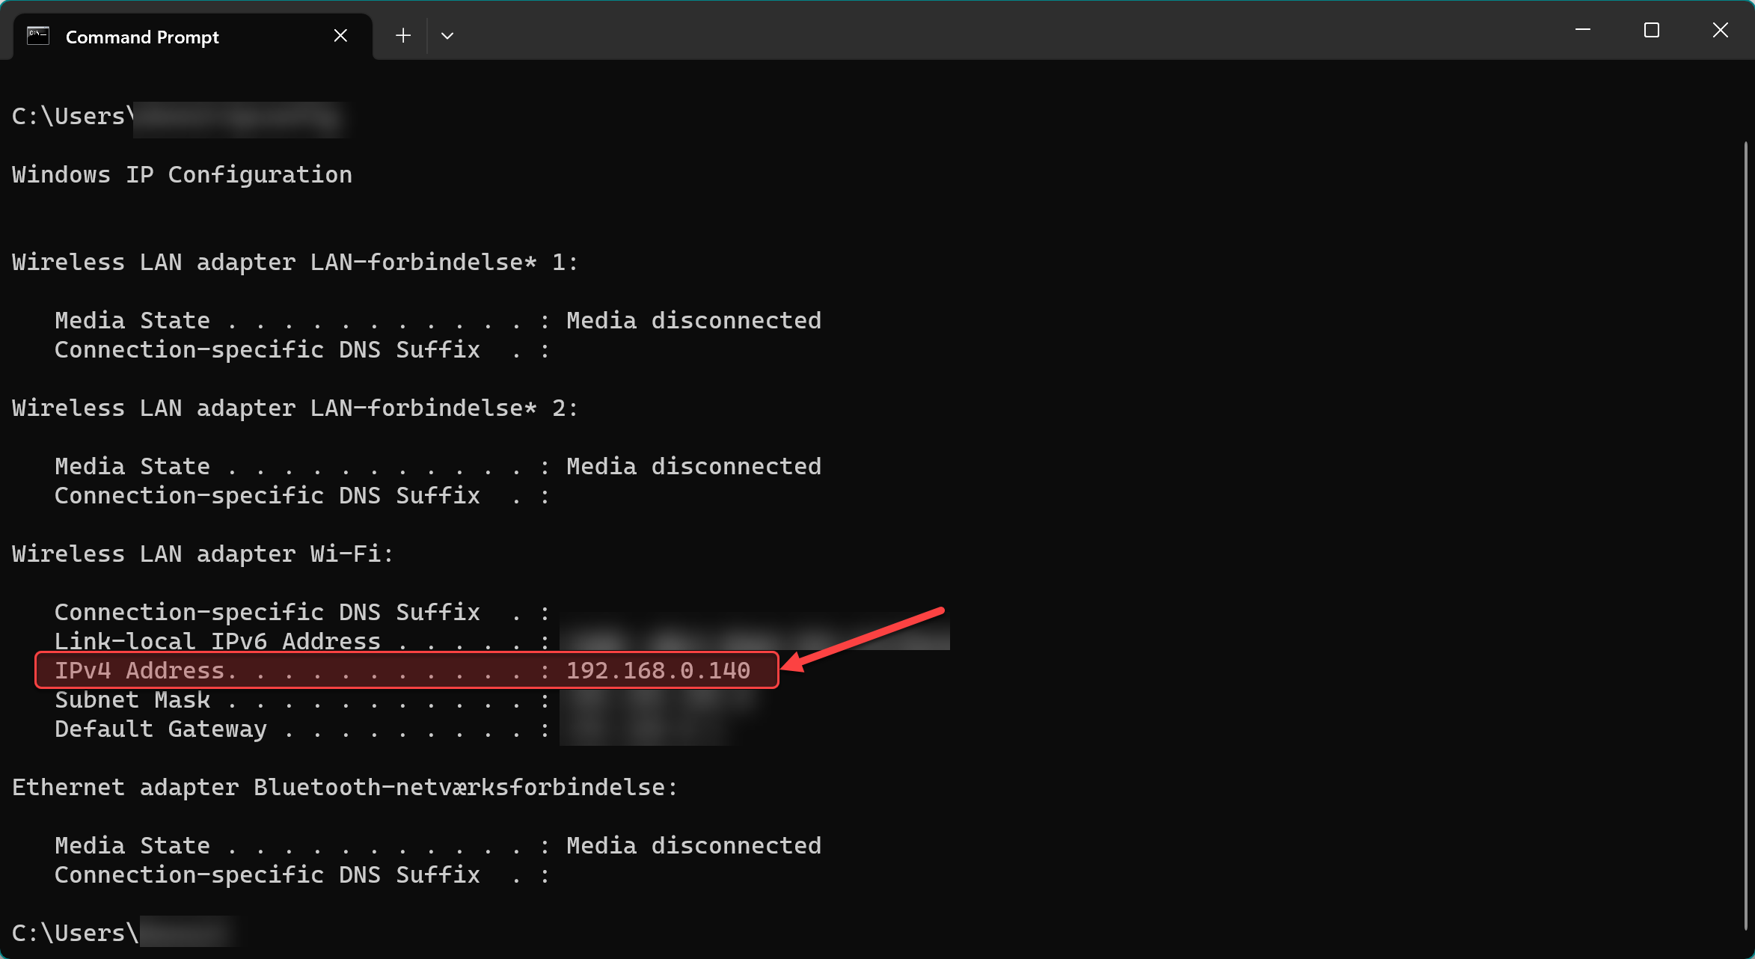
Task: Click 'Connection-specific DNS Suffix' under Wi-Fi
Action: 267,612
